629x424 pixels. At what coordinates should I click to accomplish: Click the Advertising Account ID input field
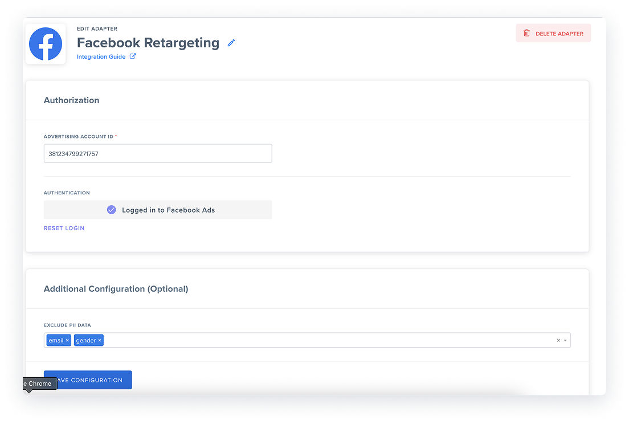(158, 154)
